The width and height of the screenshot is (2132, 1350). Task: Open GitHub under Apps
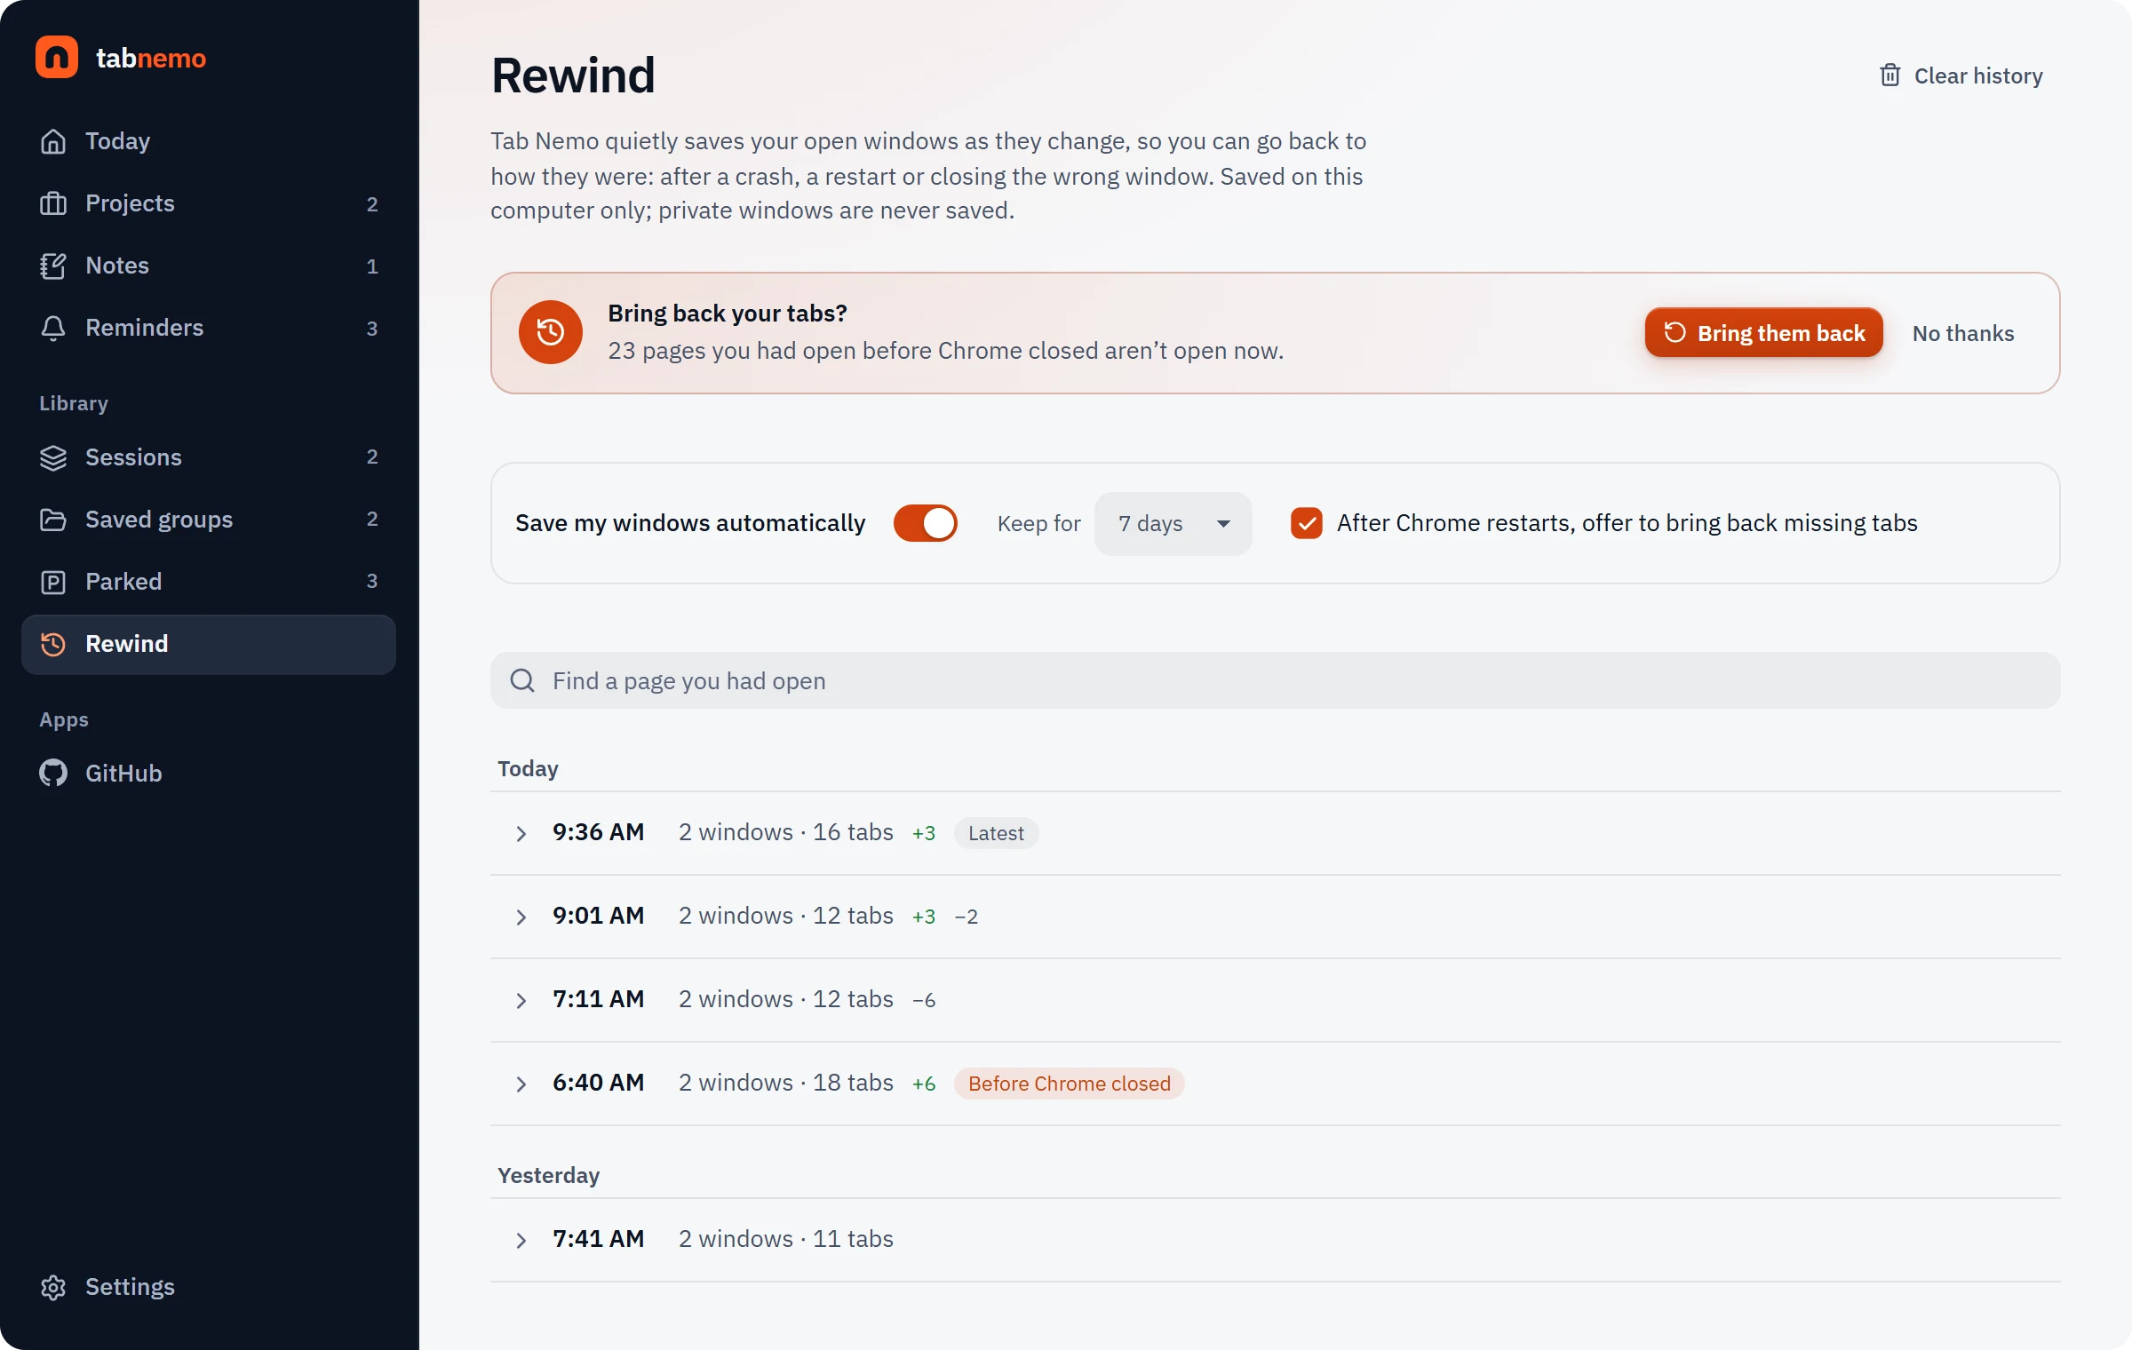point(209,774)
